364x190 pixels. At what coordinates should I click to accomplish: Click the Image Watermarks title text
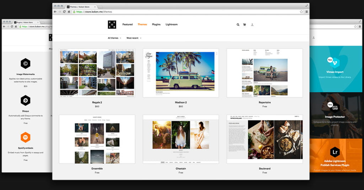[x=26, y=74]
